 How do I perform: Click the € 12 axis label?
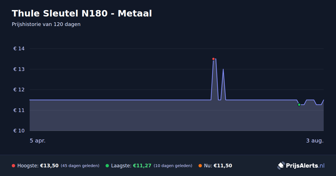pyautogui.click(x=19, y=90)
